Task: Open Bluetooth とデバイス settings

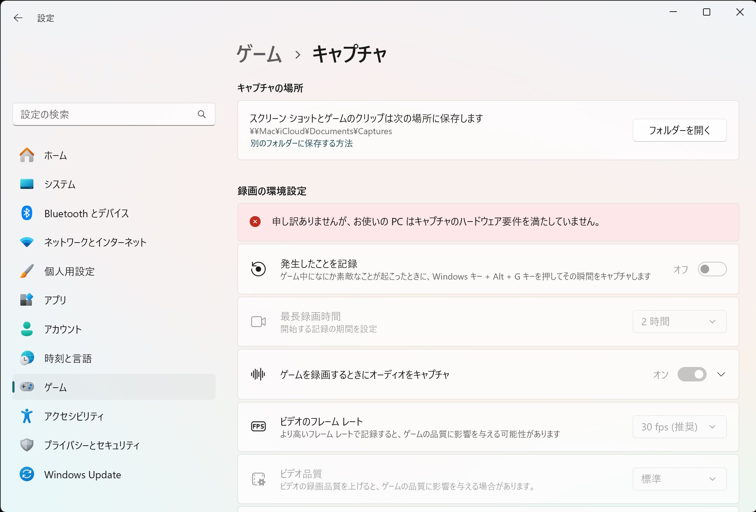Action: point(114,213)
